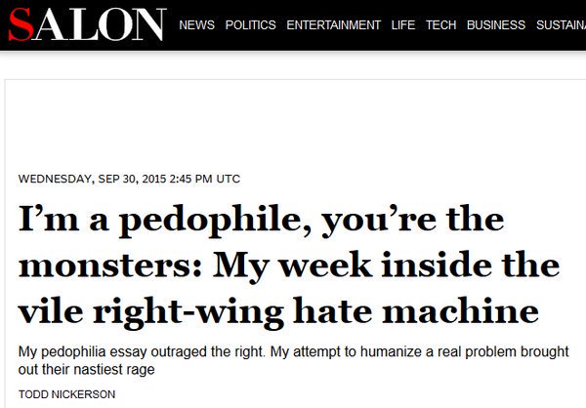This screenshot has height=408, width=586.
Task: Click the gray page margin left of the article
Action: click(x=2, y=244)
